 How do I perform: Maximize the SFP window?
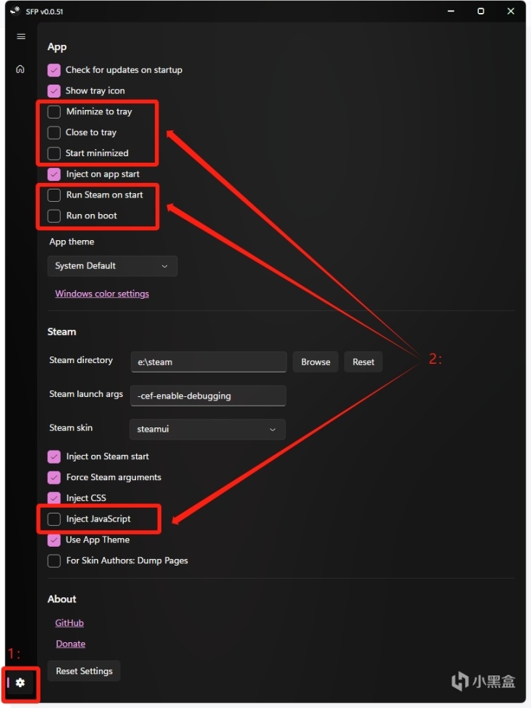click(x=481, y=11)
